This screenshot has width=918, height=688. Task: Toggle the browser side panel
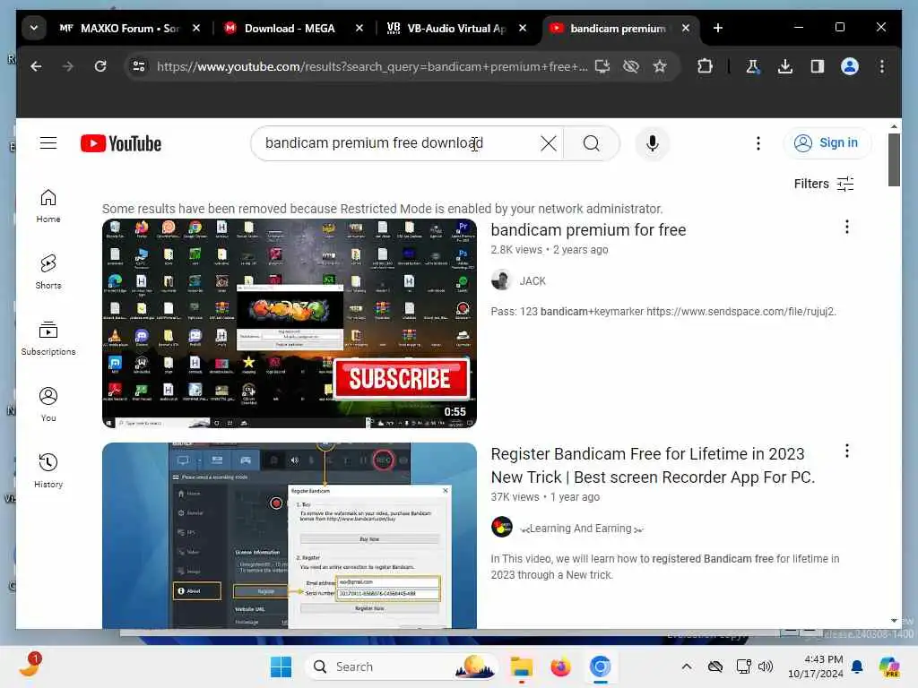[x=818, y=66]
